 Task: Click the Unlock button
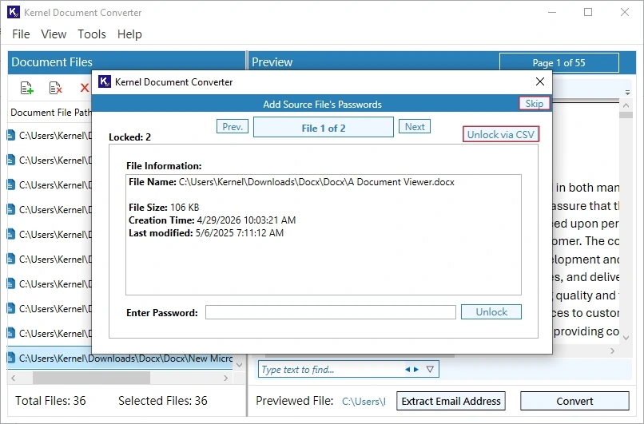pyautogui.click(x=491, y=312)
